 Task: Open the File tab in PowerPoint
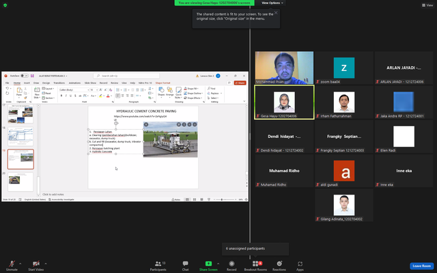tap(8, 83)
